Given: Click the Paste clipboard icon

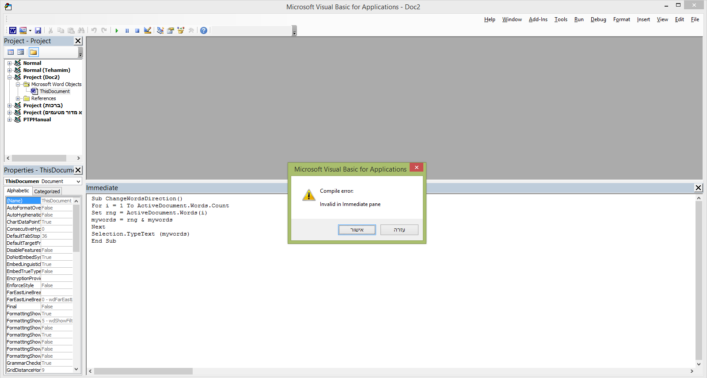Looking at the screenshot, I should (71, 30).
